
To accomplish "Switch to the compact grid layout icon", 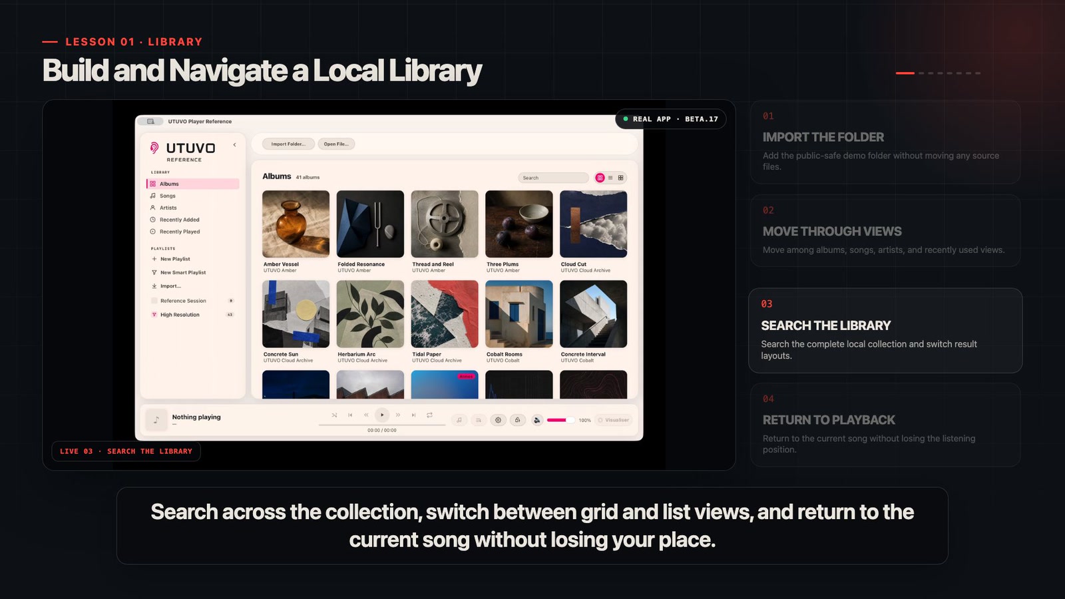I will (x=621, y=178).
